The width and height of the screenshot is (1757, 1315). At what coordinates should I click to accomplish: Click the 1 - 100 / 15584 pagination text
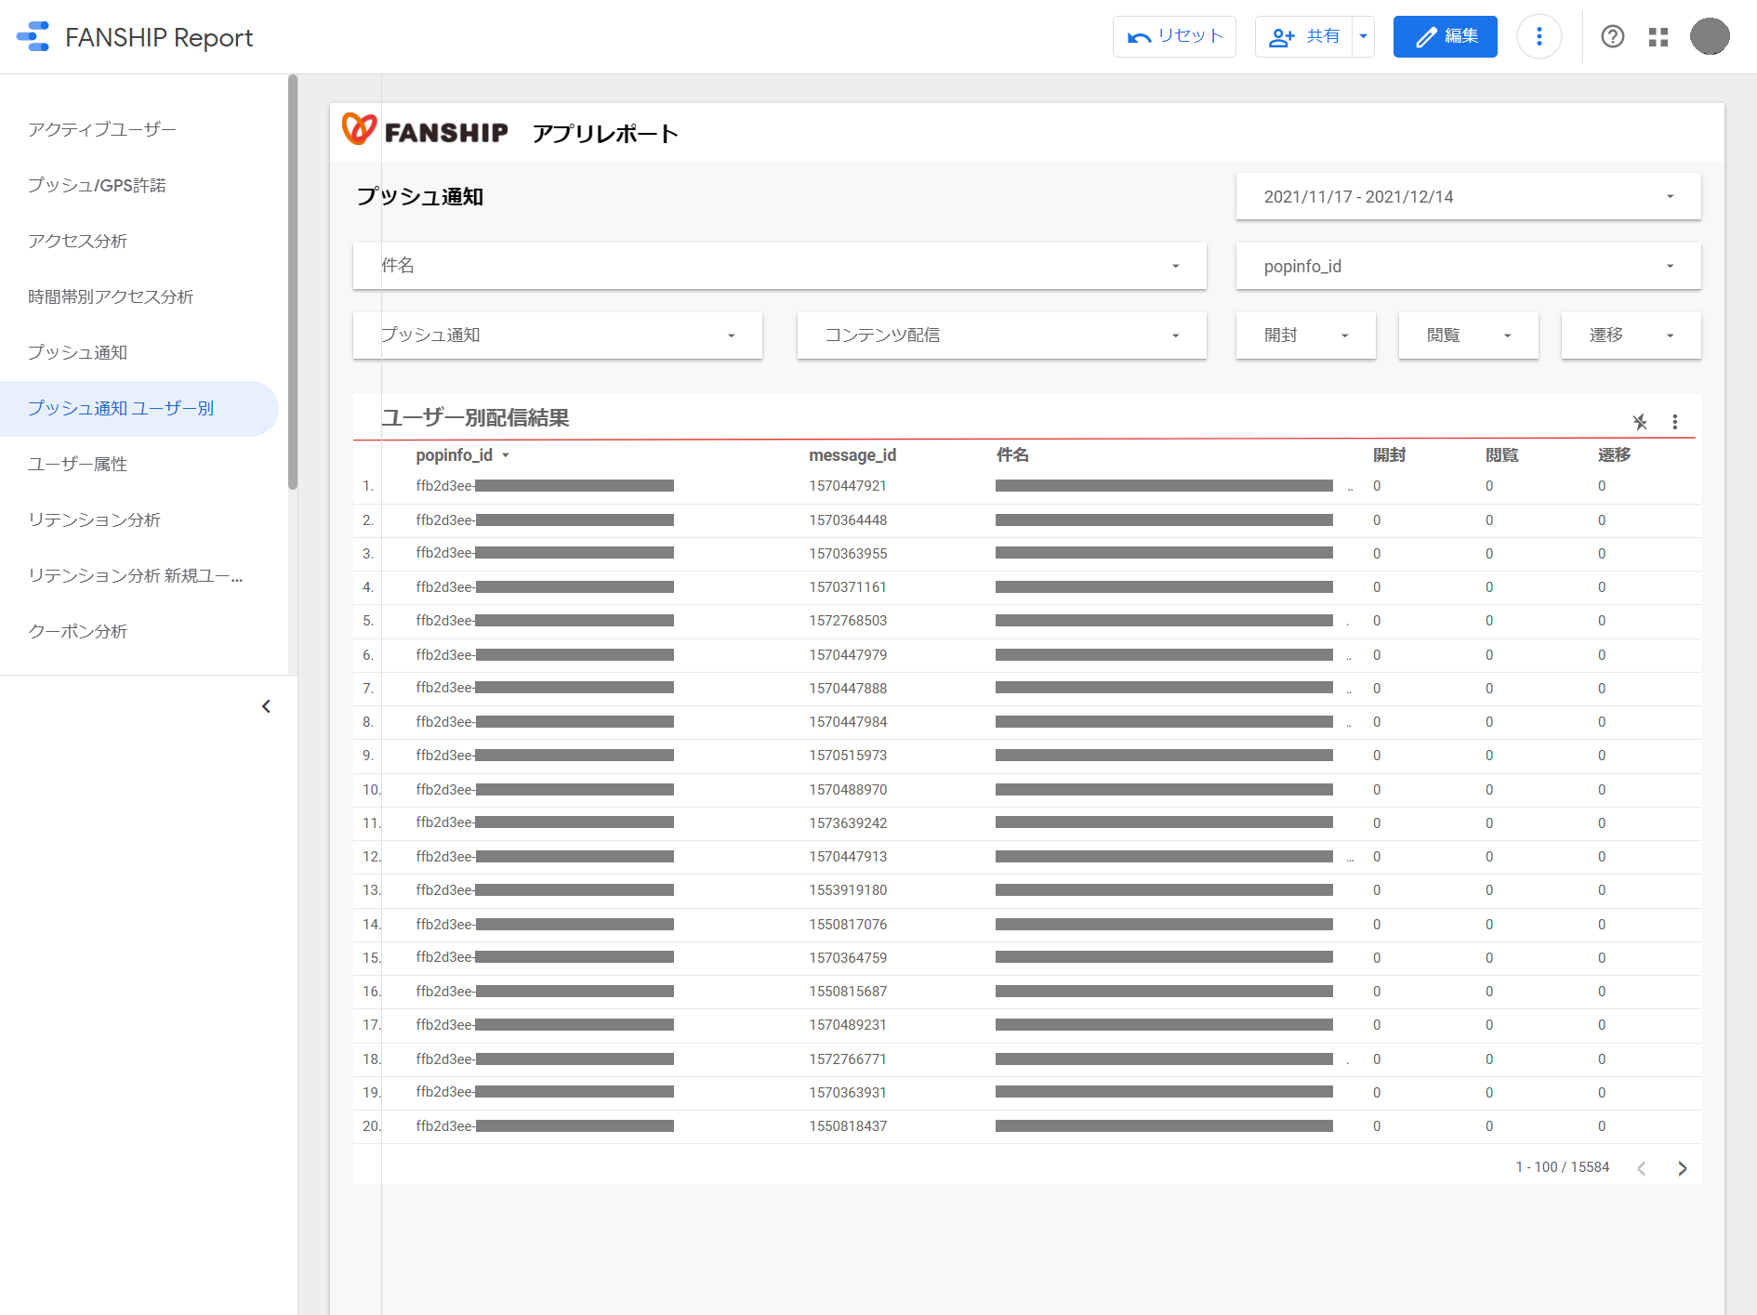1562,1167
